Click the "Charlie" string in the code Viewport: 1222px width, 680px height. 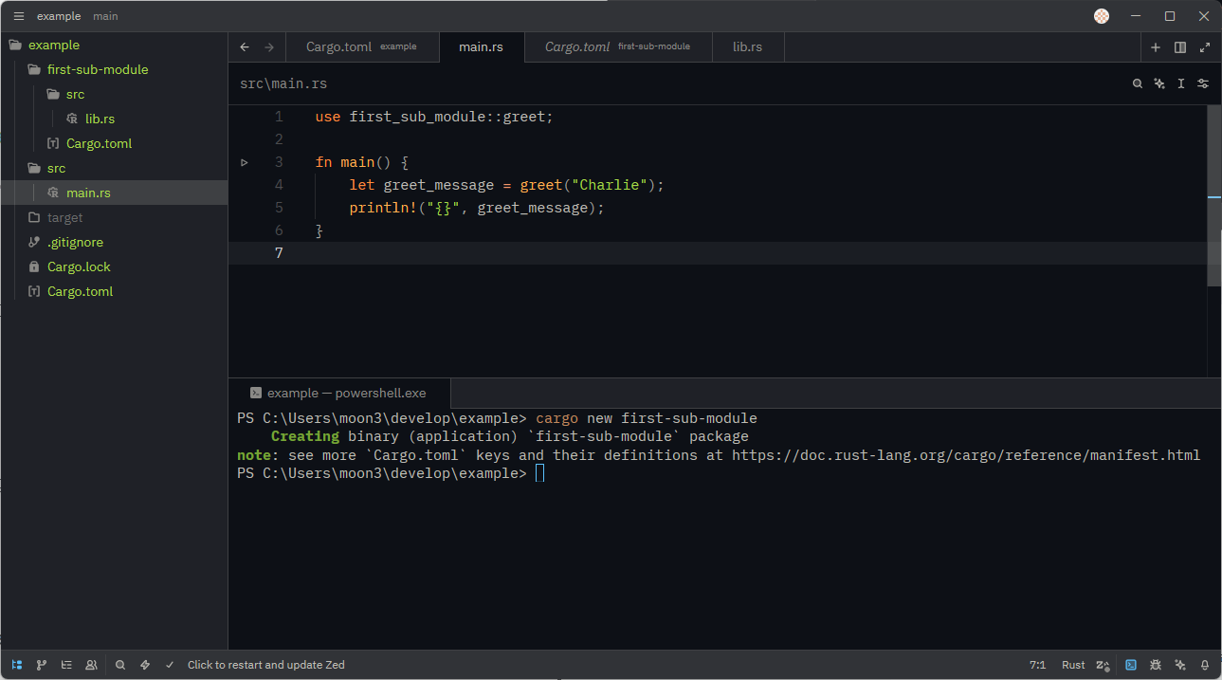(x=610, y=185)
